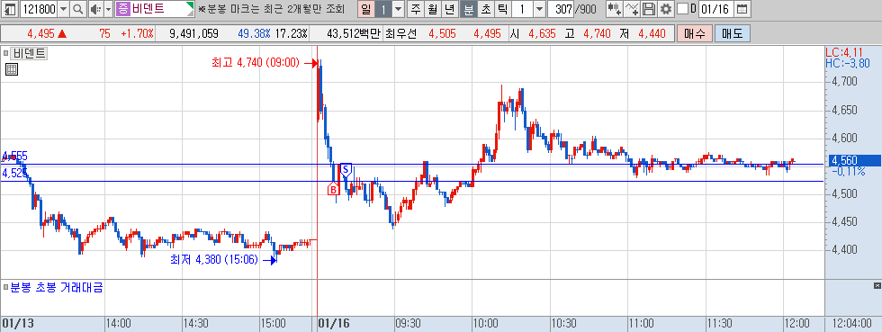
Task: Open the stock code history dropdown
Action: [x=63, y=9]
